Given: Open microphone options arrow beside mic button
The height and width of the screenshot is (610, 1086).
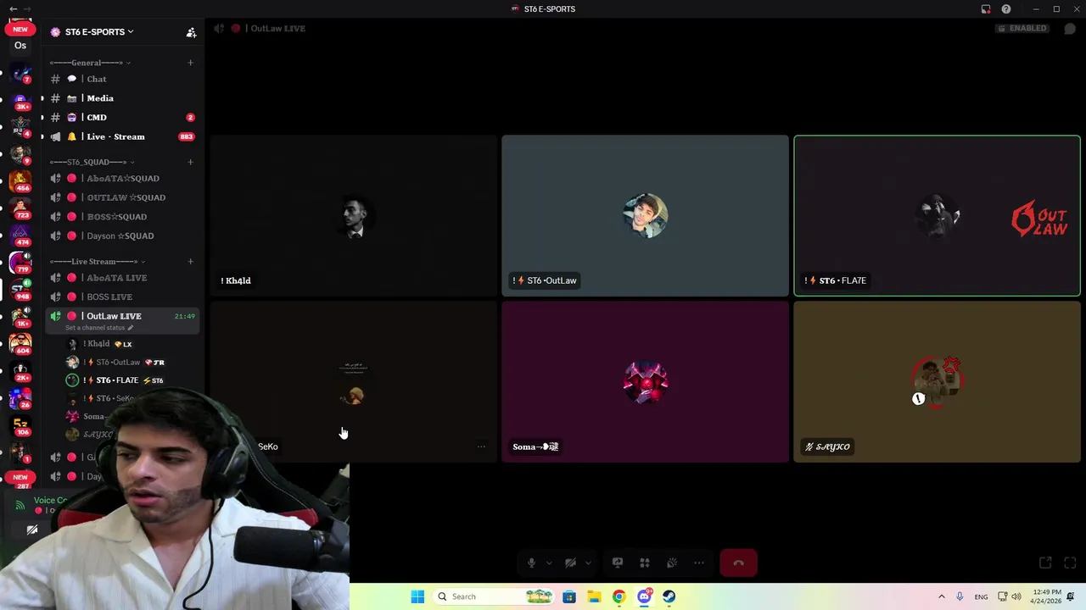Looking at the screenshot, I should 549,563.
